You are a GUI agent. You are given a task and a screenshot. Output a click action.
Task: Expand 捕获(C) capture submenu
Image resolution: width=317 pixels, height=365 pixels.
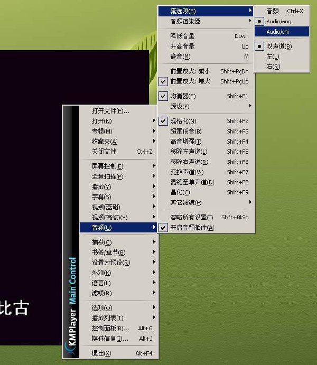[x=119, y=242]
